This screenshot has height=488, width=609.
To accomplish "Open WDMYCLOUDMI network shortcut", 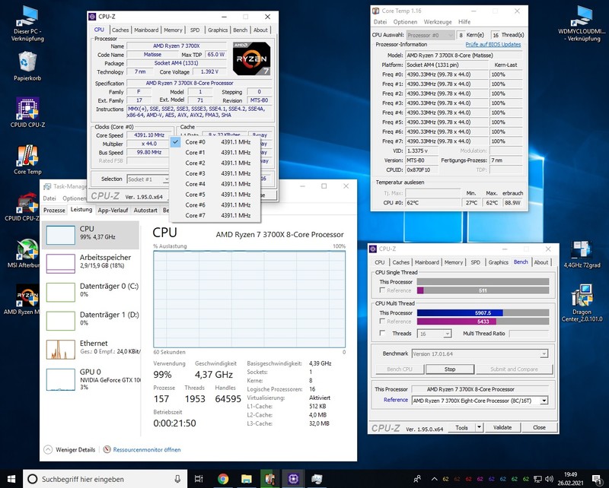I will (x=582, y=24).
